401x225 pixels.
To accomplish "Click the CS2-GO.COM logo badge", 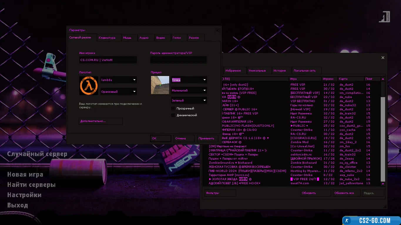I will pos(371,221).
